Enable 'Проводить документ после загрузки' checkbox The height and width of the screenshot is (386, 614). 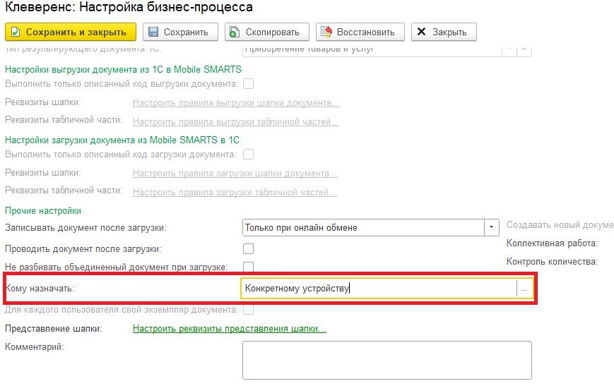(248, 248)
